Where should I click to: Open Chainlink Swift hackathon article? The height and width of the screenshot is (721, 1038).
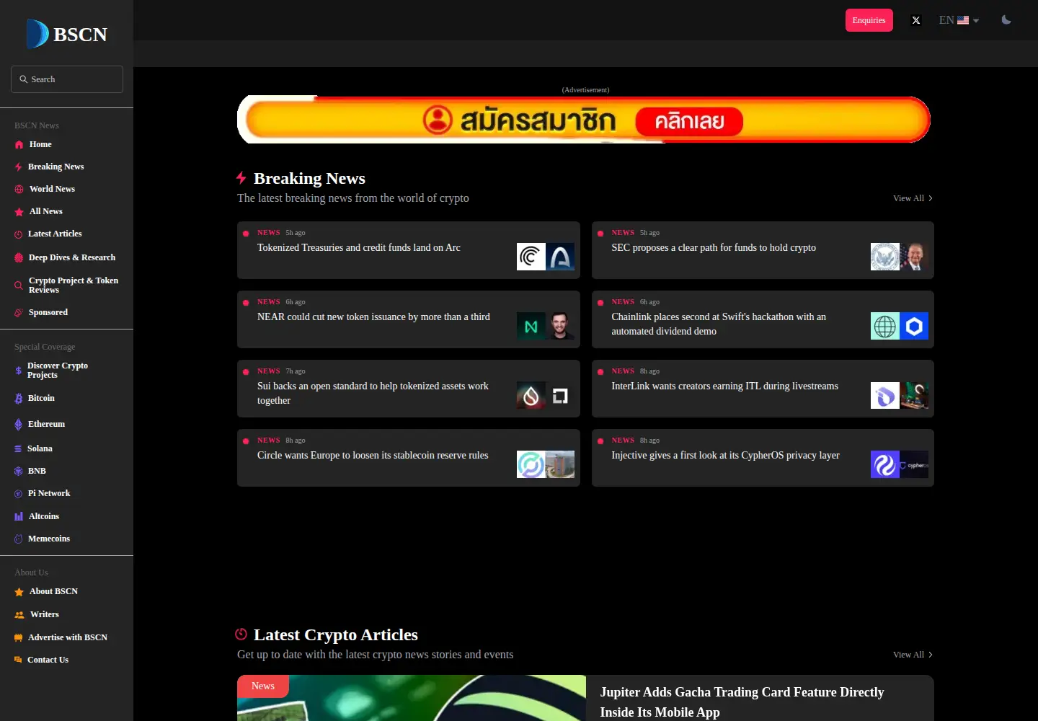click(x=763, y=319)
